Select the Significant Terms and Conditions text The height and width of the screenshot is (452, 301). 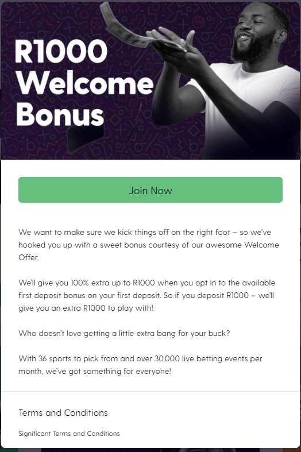click(69, 434)
